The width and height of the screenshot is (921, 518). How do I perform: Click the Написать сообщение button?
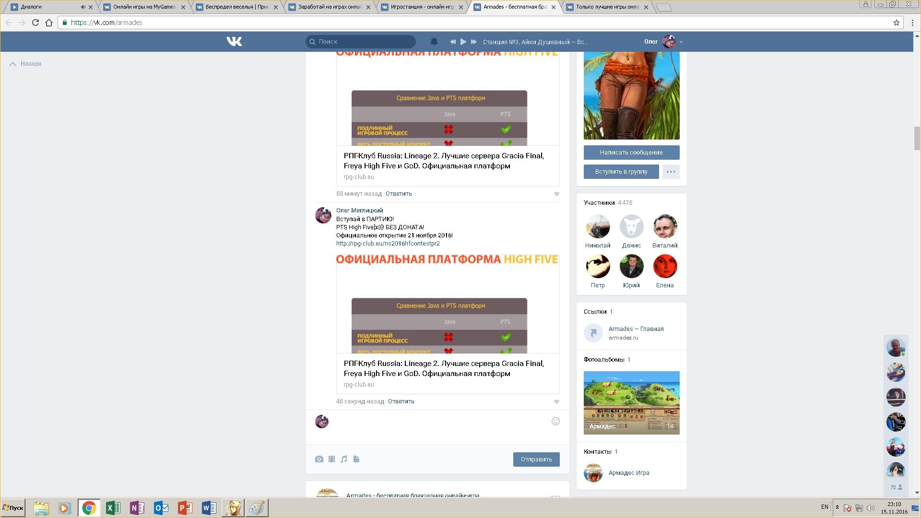tap(631, 153)
